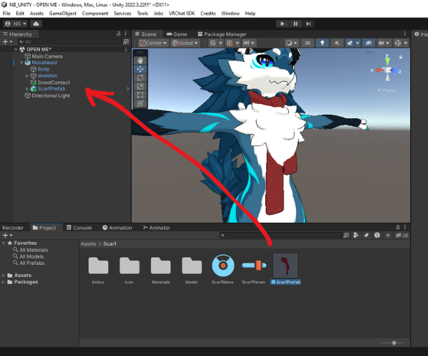Click search by label icon in Project
This screenshot has width=428, height=356.
(367, 235)
